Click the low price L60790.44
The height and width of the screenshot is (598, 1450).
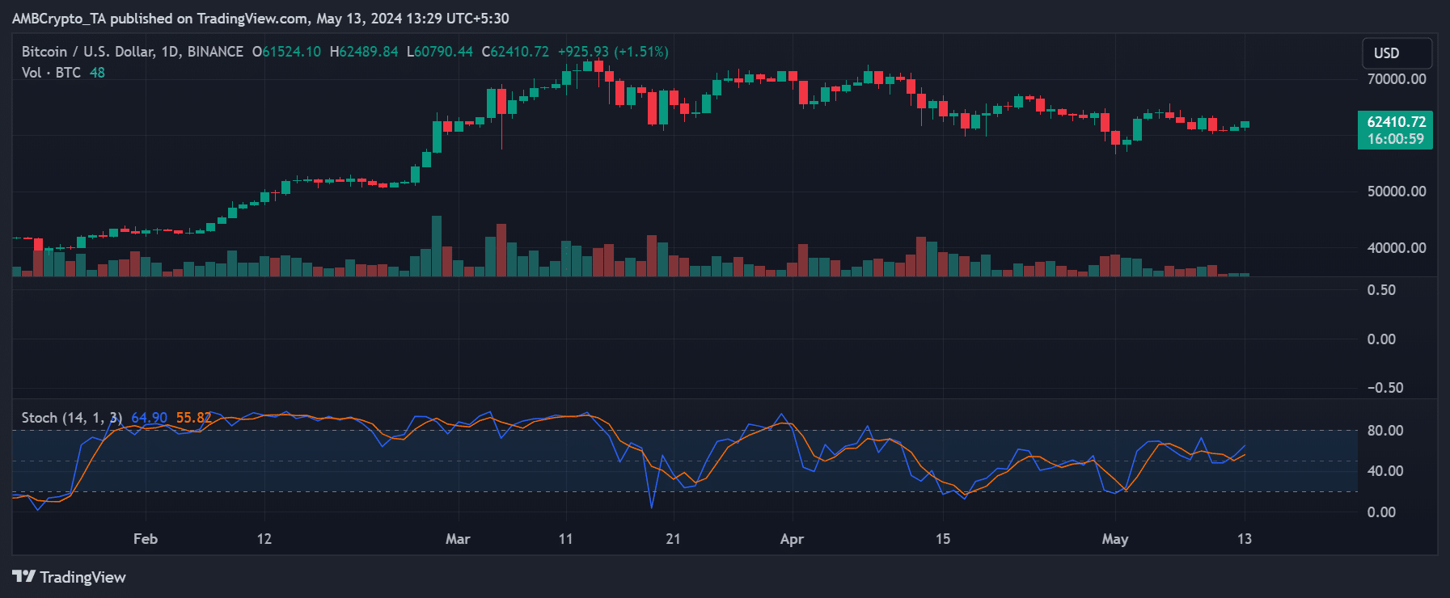[439, 52]
